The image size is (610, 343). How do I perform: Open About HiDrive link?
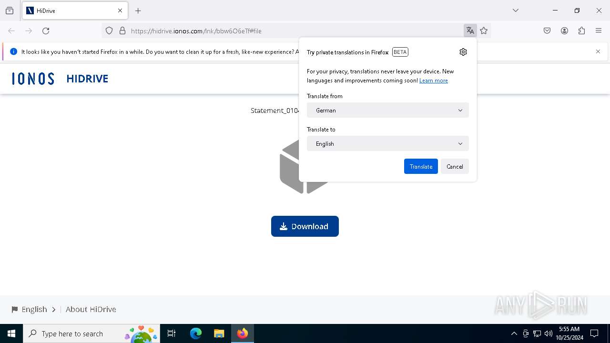91,309
